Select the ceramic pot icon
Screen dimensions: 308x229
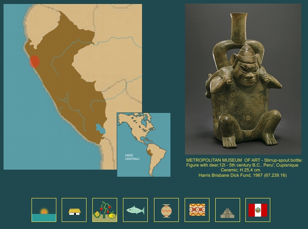coord(166,210)
